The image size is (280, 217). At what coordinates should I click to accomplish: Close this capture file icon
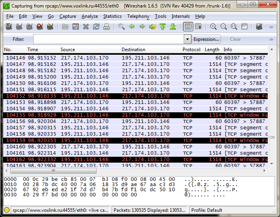click(x=86, y=27)
